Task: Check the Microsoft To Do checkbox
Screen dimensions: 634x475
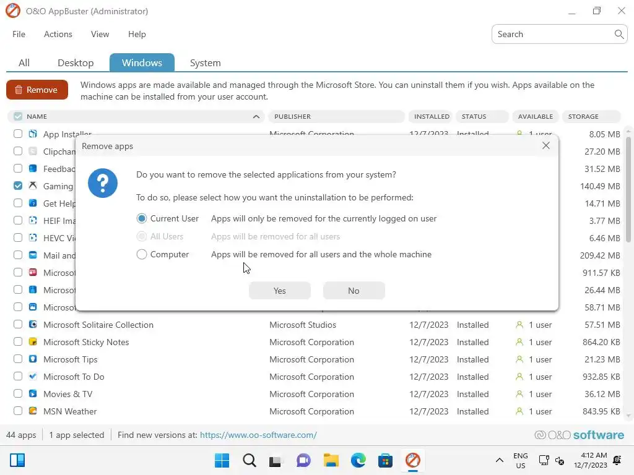Action: click(x=18, y=377)
